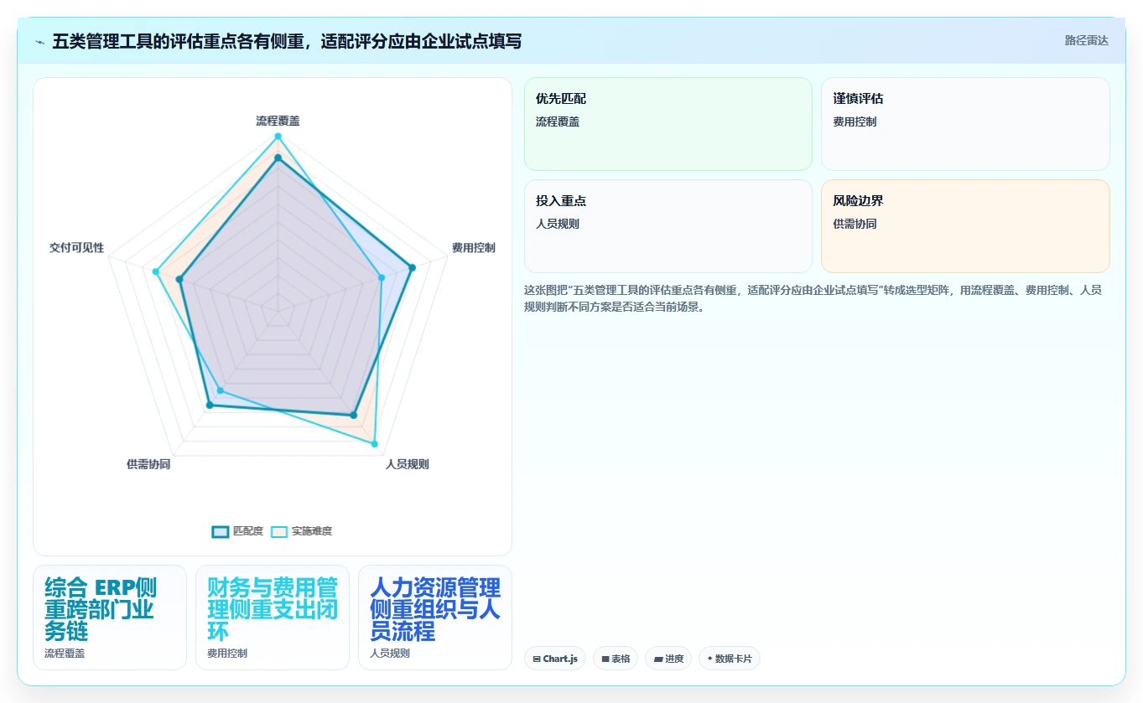Select the 人力资源管理侧重组织与人员流程 card
This screenshot has width=1143, height=703.
435,618
